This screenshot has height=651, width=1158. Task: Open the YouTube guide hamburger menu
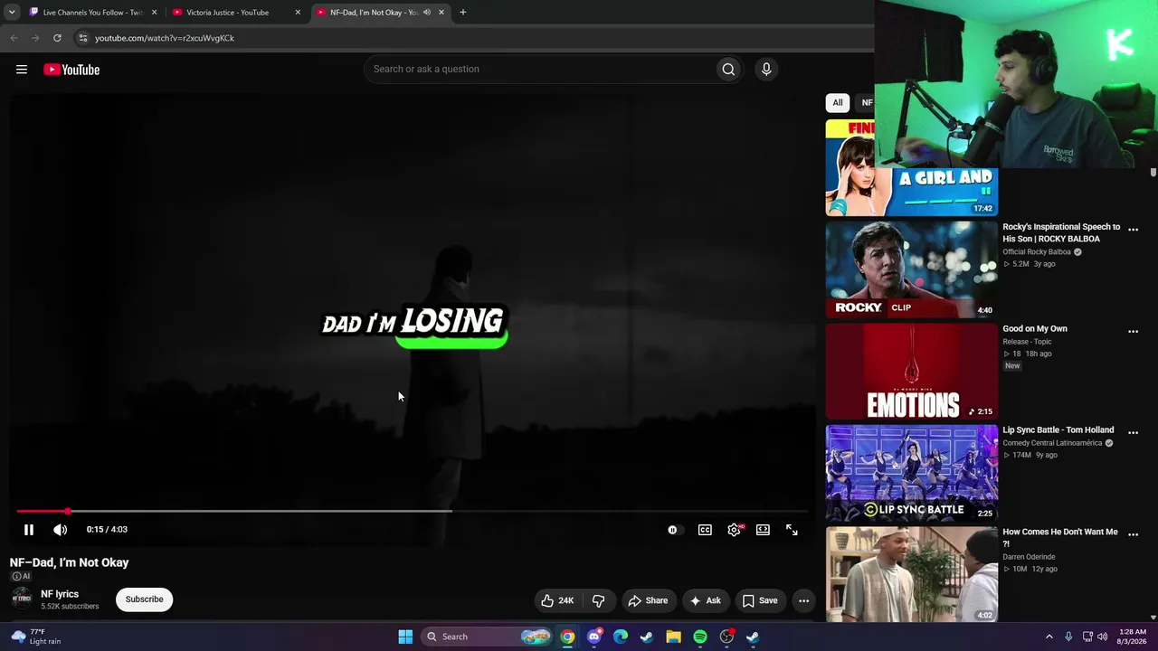click(22, 70)
